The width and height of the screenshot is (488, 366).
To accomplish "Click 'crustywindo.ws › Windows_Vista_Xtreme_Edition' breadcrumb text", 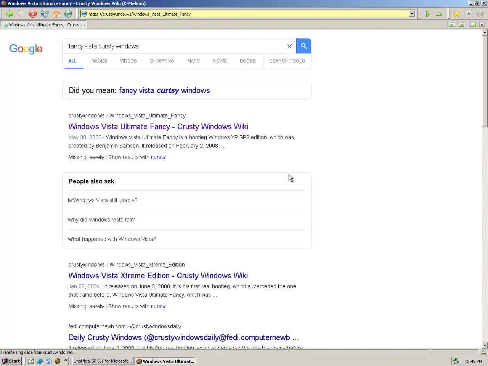I will click(127, 265).
